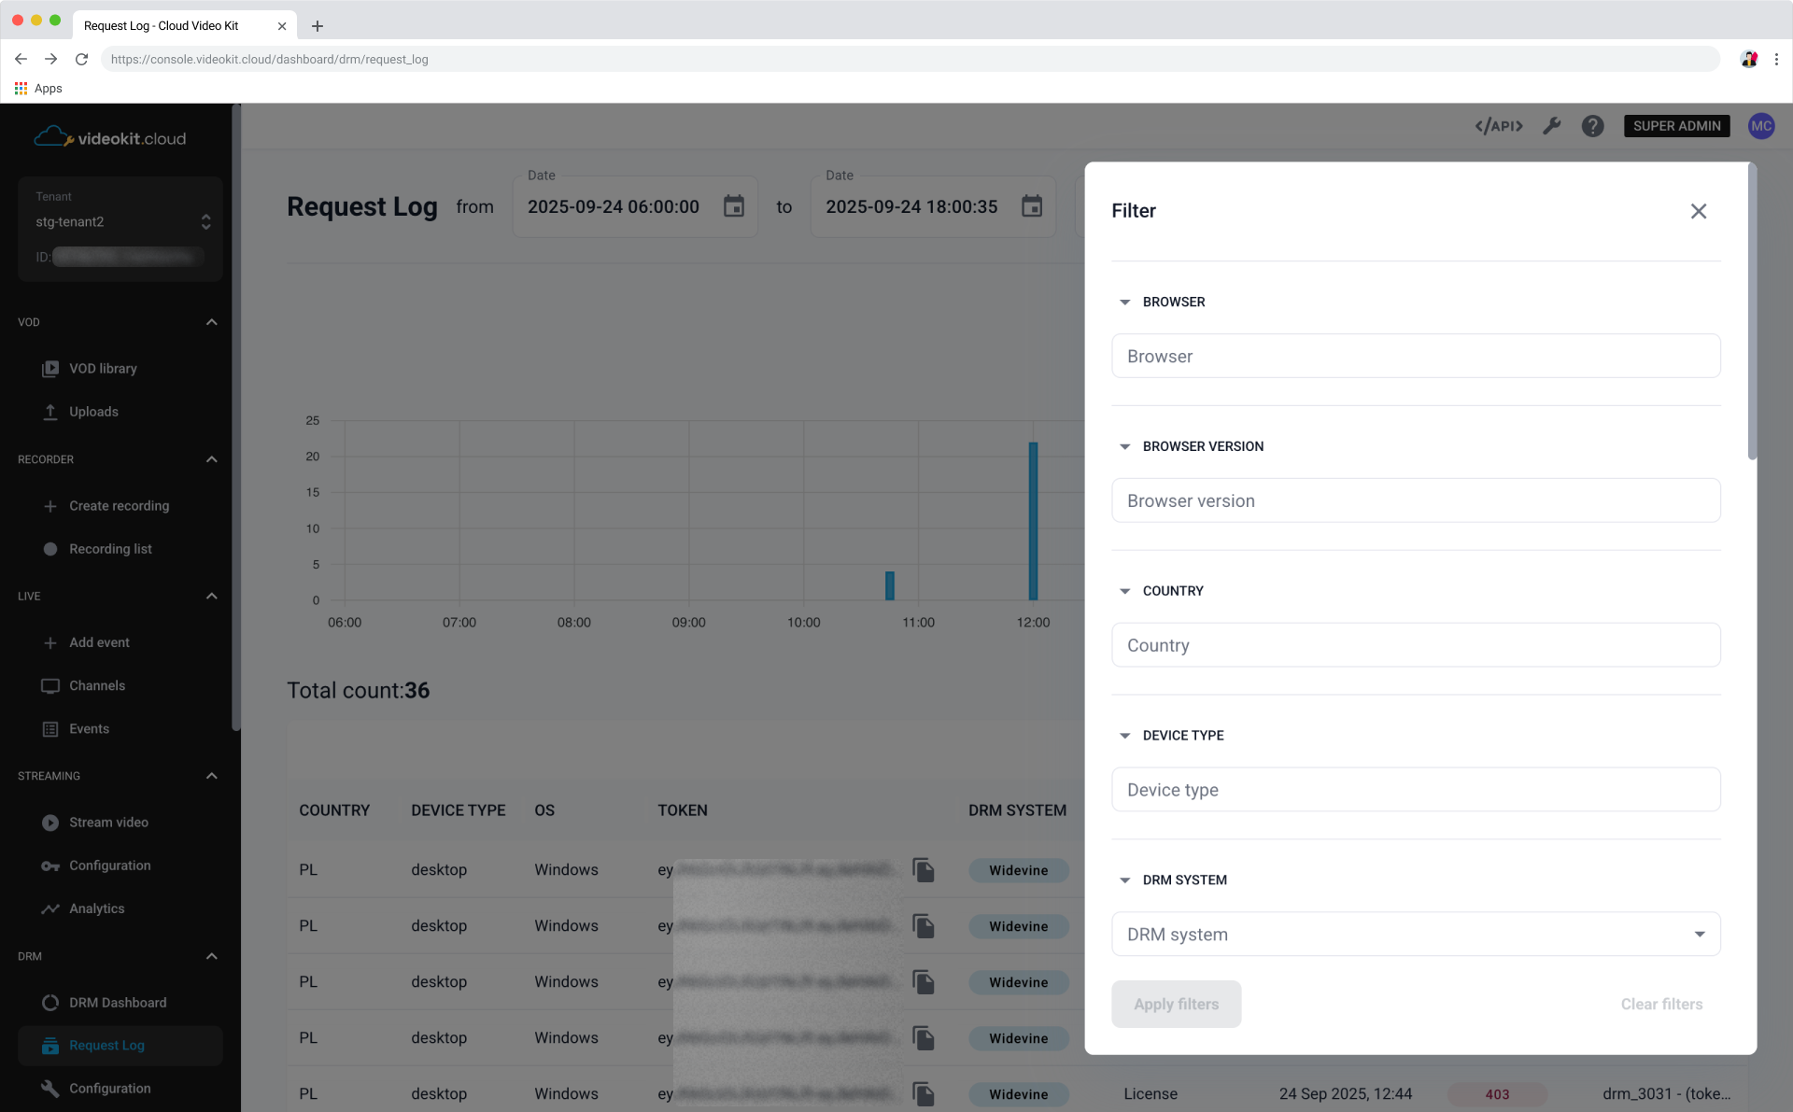Copy the token in the first table row
This screenshot has height=1112, width=1793.
924,870
